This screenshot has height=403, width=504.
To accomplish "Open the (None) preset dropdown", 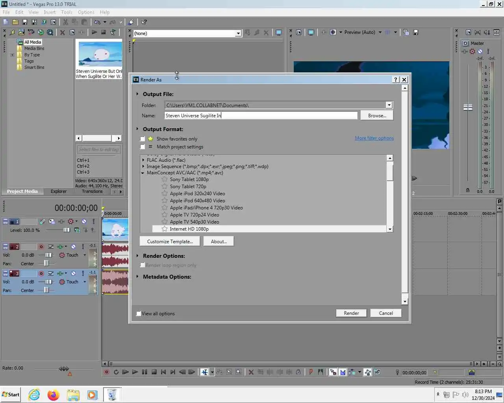I will coord(238,33).
